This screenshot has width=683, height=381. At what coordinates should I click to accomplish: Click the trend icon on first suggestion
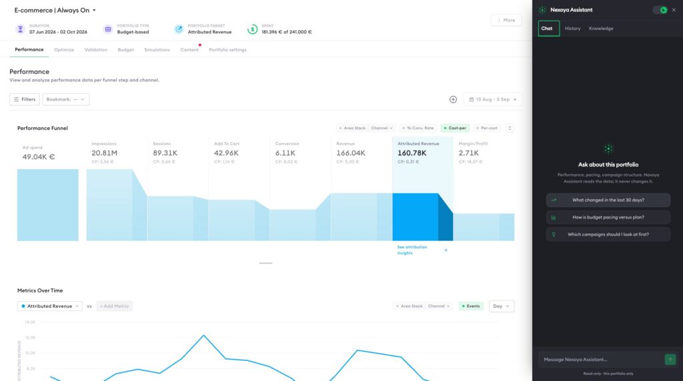554,200
